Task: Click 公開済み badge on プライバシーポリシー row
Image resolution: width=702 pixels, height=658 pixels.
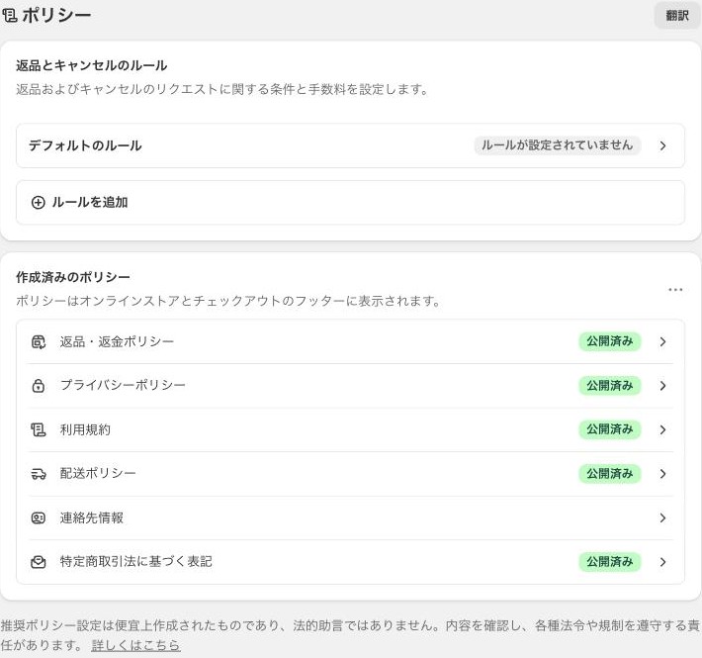Action: point(610,385)
